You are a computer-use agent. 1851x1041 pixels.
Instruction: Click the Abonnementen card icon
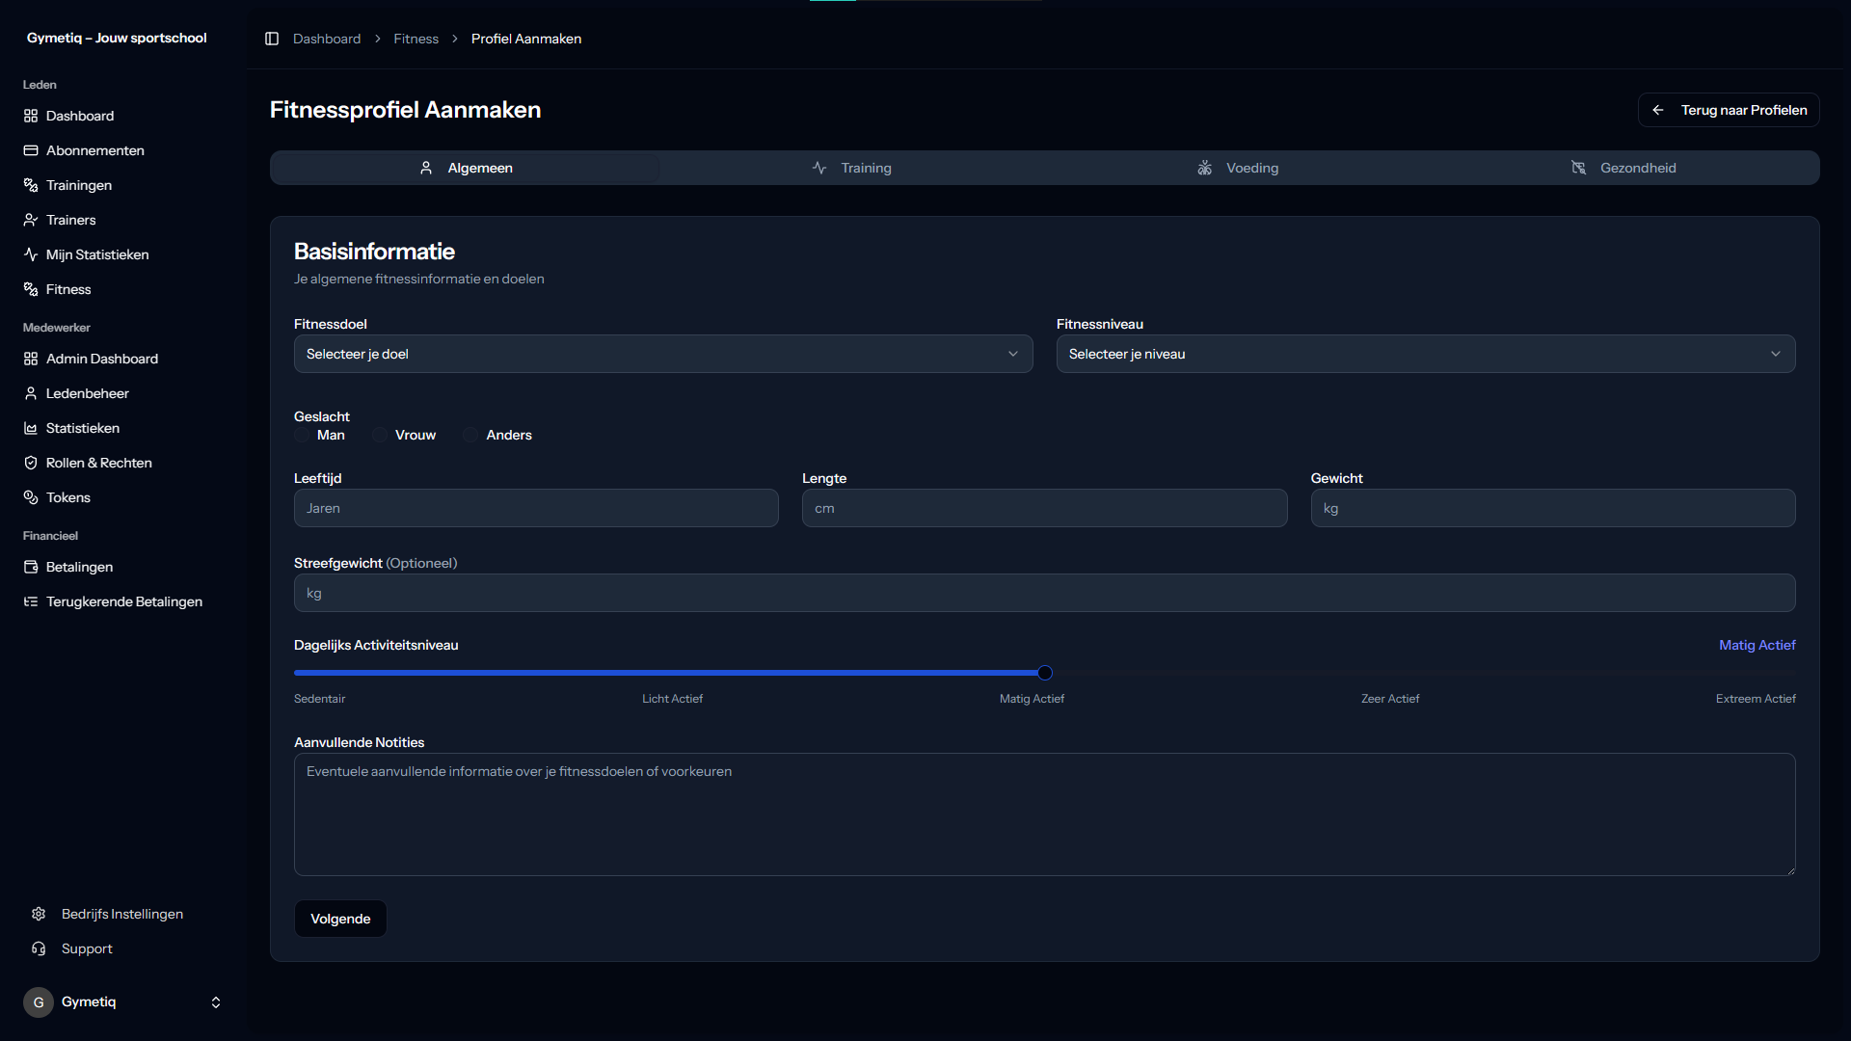[31, 150]
